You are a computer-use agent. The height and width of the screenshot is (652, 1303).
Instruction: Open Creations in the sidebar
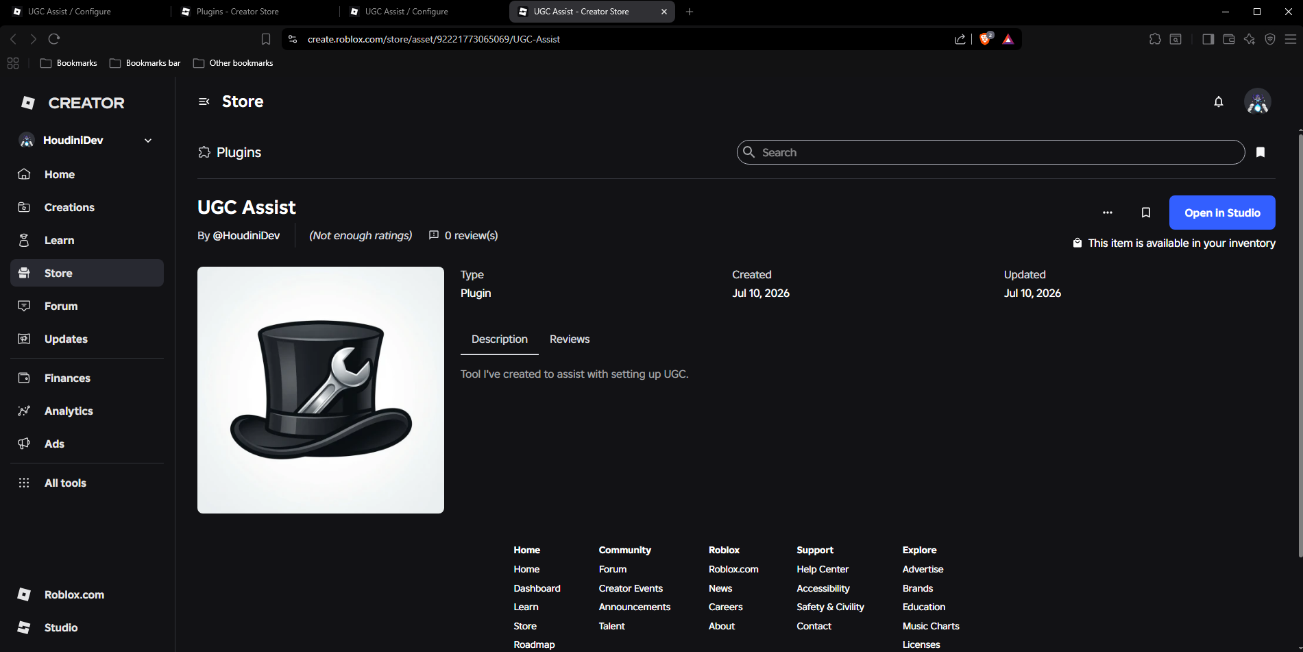[x=87, y=207]
